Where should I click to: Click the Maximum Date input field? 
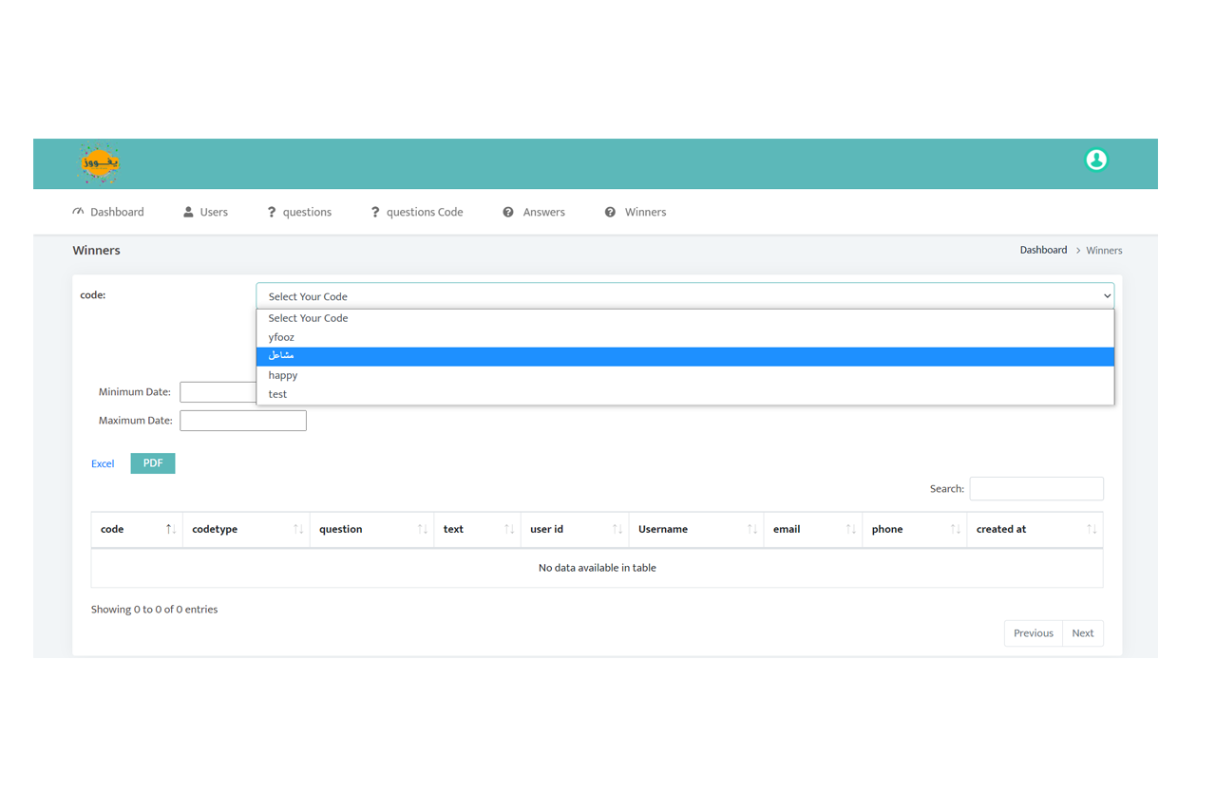[243, 421]
